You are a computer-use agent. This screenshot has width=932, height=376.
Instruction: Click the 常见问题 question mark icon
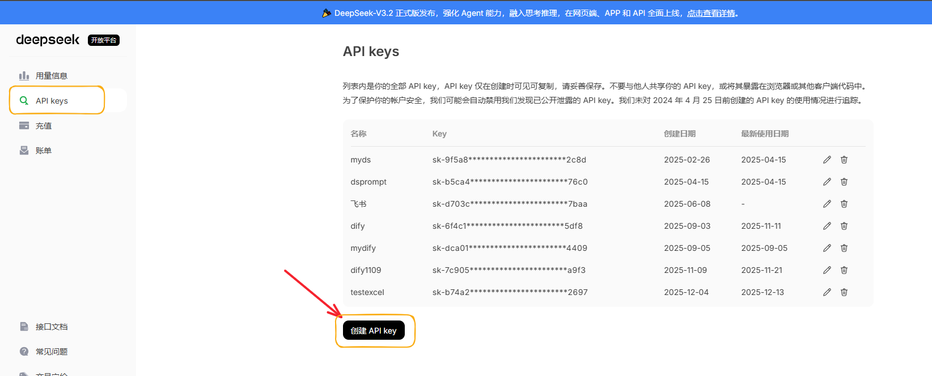(x=24, y=352)
